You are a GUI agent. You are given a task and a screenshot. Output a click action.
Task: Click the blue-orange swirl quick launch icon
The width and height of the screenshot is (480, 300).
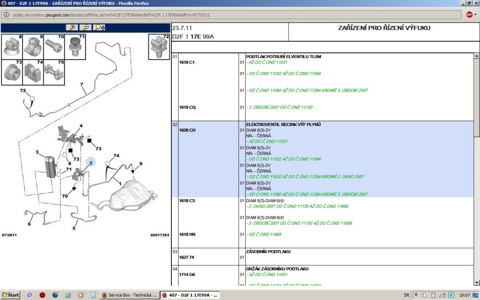(55, 295)
